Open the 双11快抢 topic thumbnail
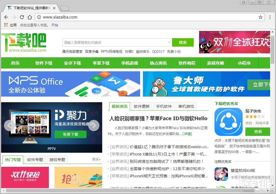Viewport: 276px width, 194px height. pyautogui.click(x=25, y=177)
